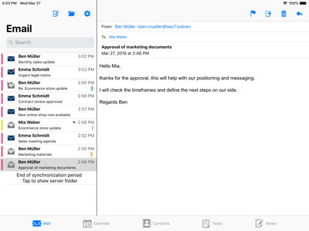Click opened envelope icon of Mia Weber email

11,124
